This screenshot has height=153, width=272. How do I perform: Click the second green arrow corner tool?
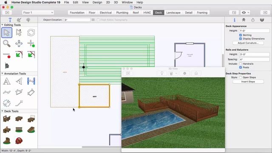[x=31, y=54]
